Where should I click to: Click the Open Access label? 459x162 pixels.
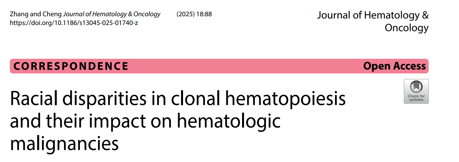(394, 66)
